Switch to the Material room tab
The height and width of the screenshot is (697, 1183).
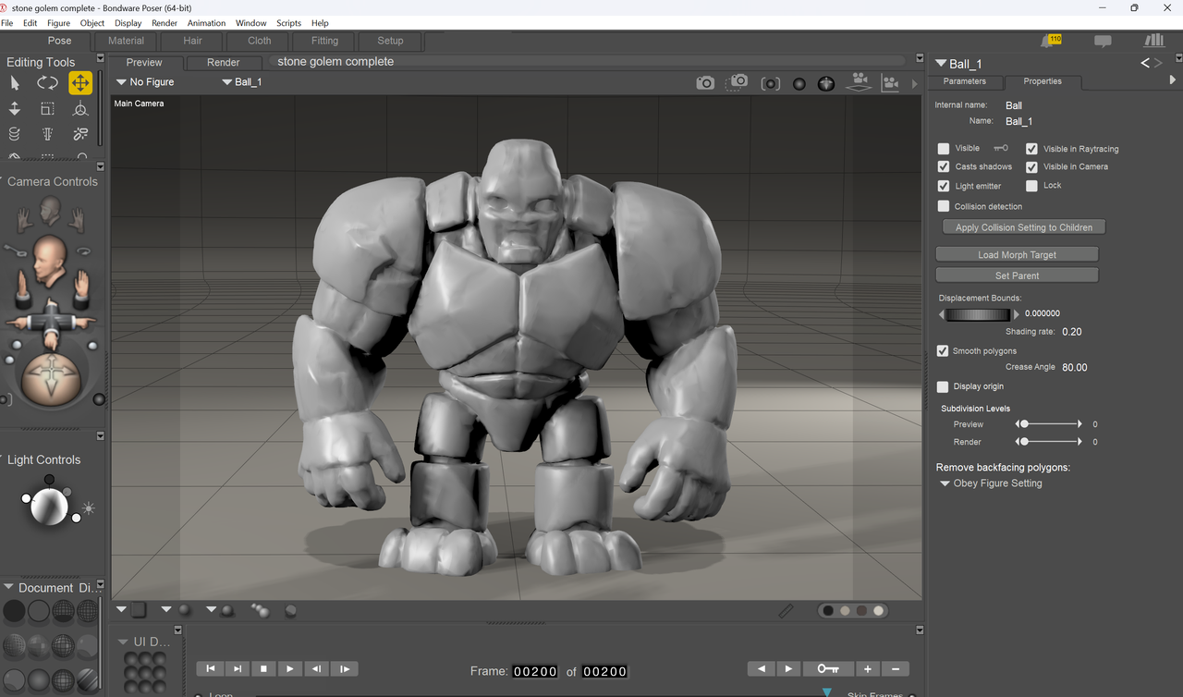(126, 41)
